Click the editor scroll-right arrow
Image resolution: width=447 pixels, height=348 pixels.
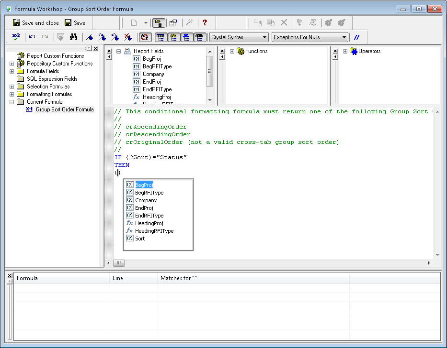pos(429,263)
